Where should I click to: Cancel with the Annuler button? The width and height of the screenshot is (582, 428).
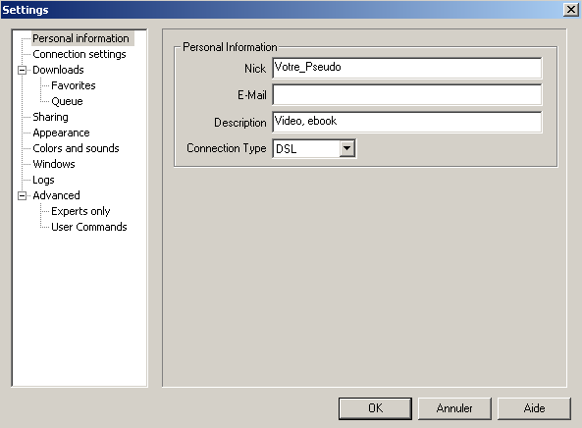454,408
